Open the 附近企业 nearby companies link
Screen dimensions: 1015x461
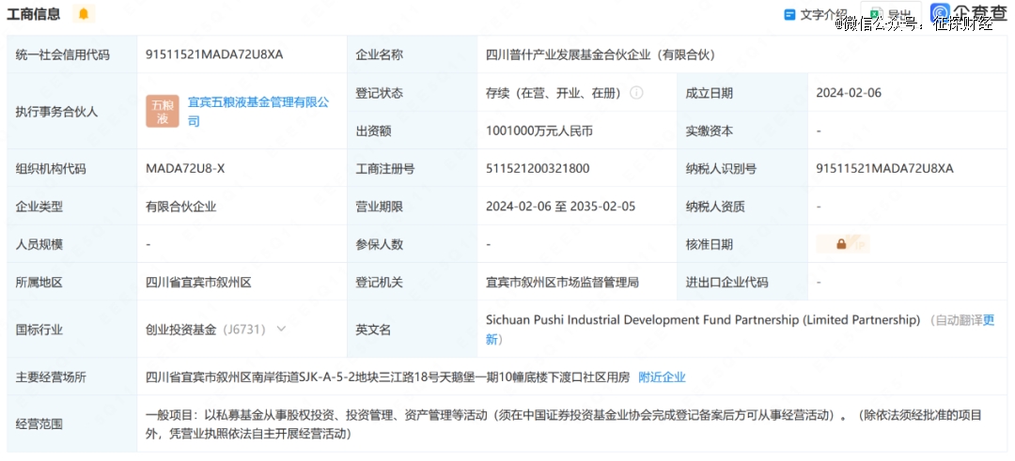click(662, 376)
